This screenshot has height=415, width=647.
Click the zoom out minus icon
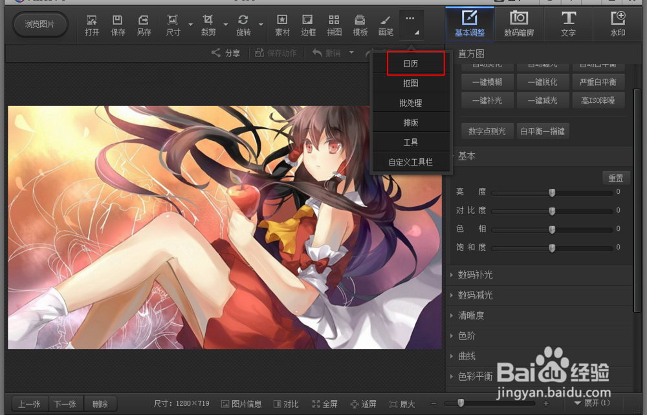pos(433,403)
